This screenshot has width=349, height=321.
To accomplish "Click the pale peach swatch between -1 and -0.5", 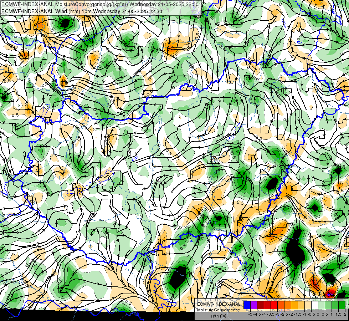I will [308, 305].
